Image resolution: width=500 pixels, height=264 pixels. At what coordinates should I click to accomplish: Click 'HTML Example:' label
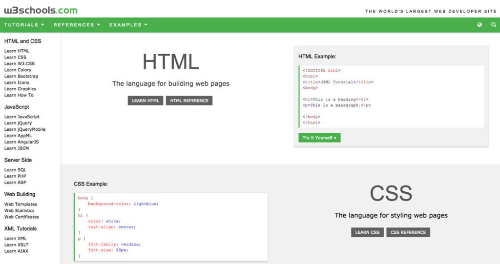[317, 57]
